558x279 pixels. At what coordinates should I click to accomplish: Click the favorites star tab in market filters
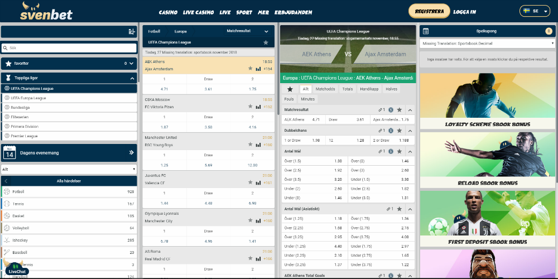(290, 89)
